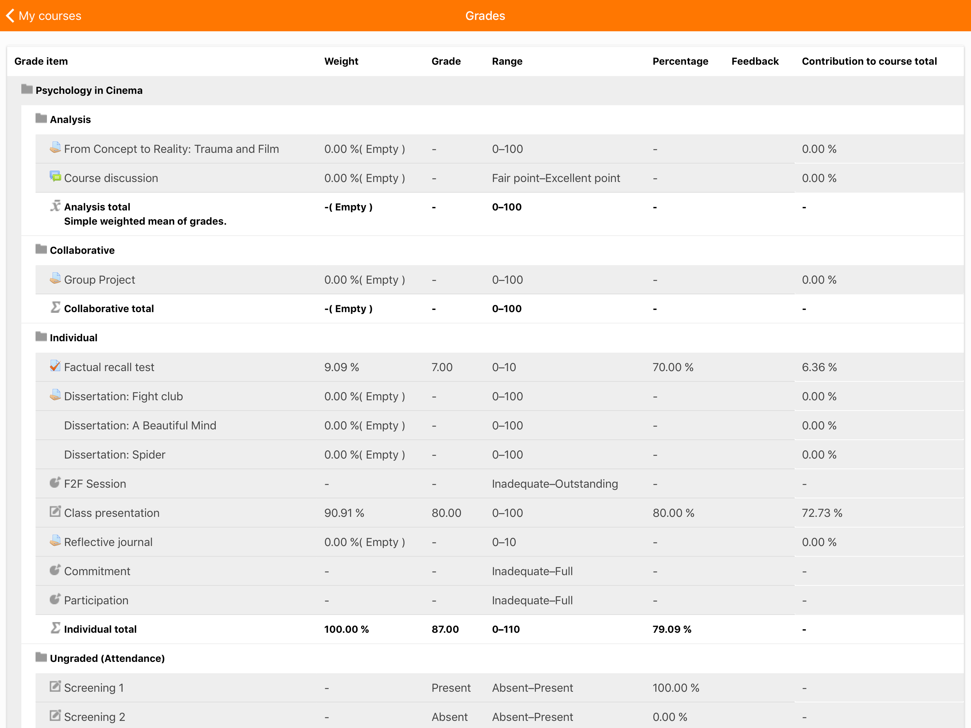Open the Group Project grade item
The image size is (971, 728).
click(x=100, y=280)
